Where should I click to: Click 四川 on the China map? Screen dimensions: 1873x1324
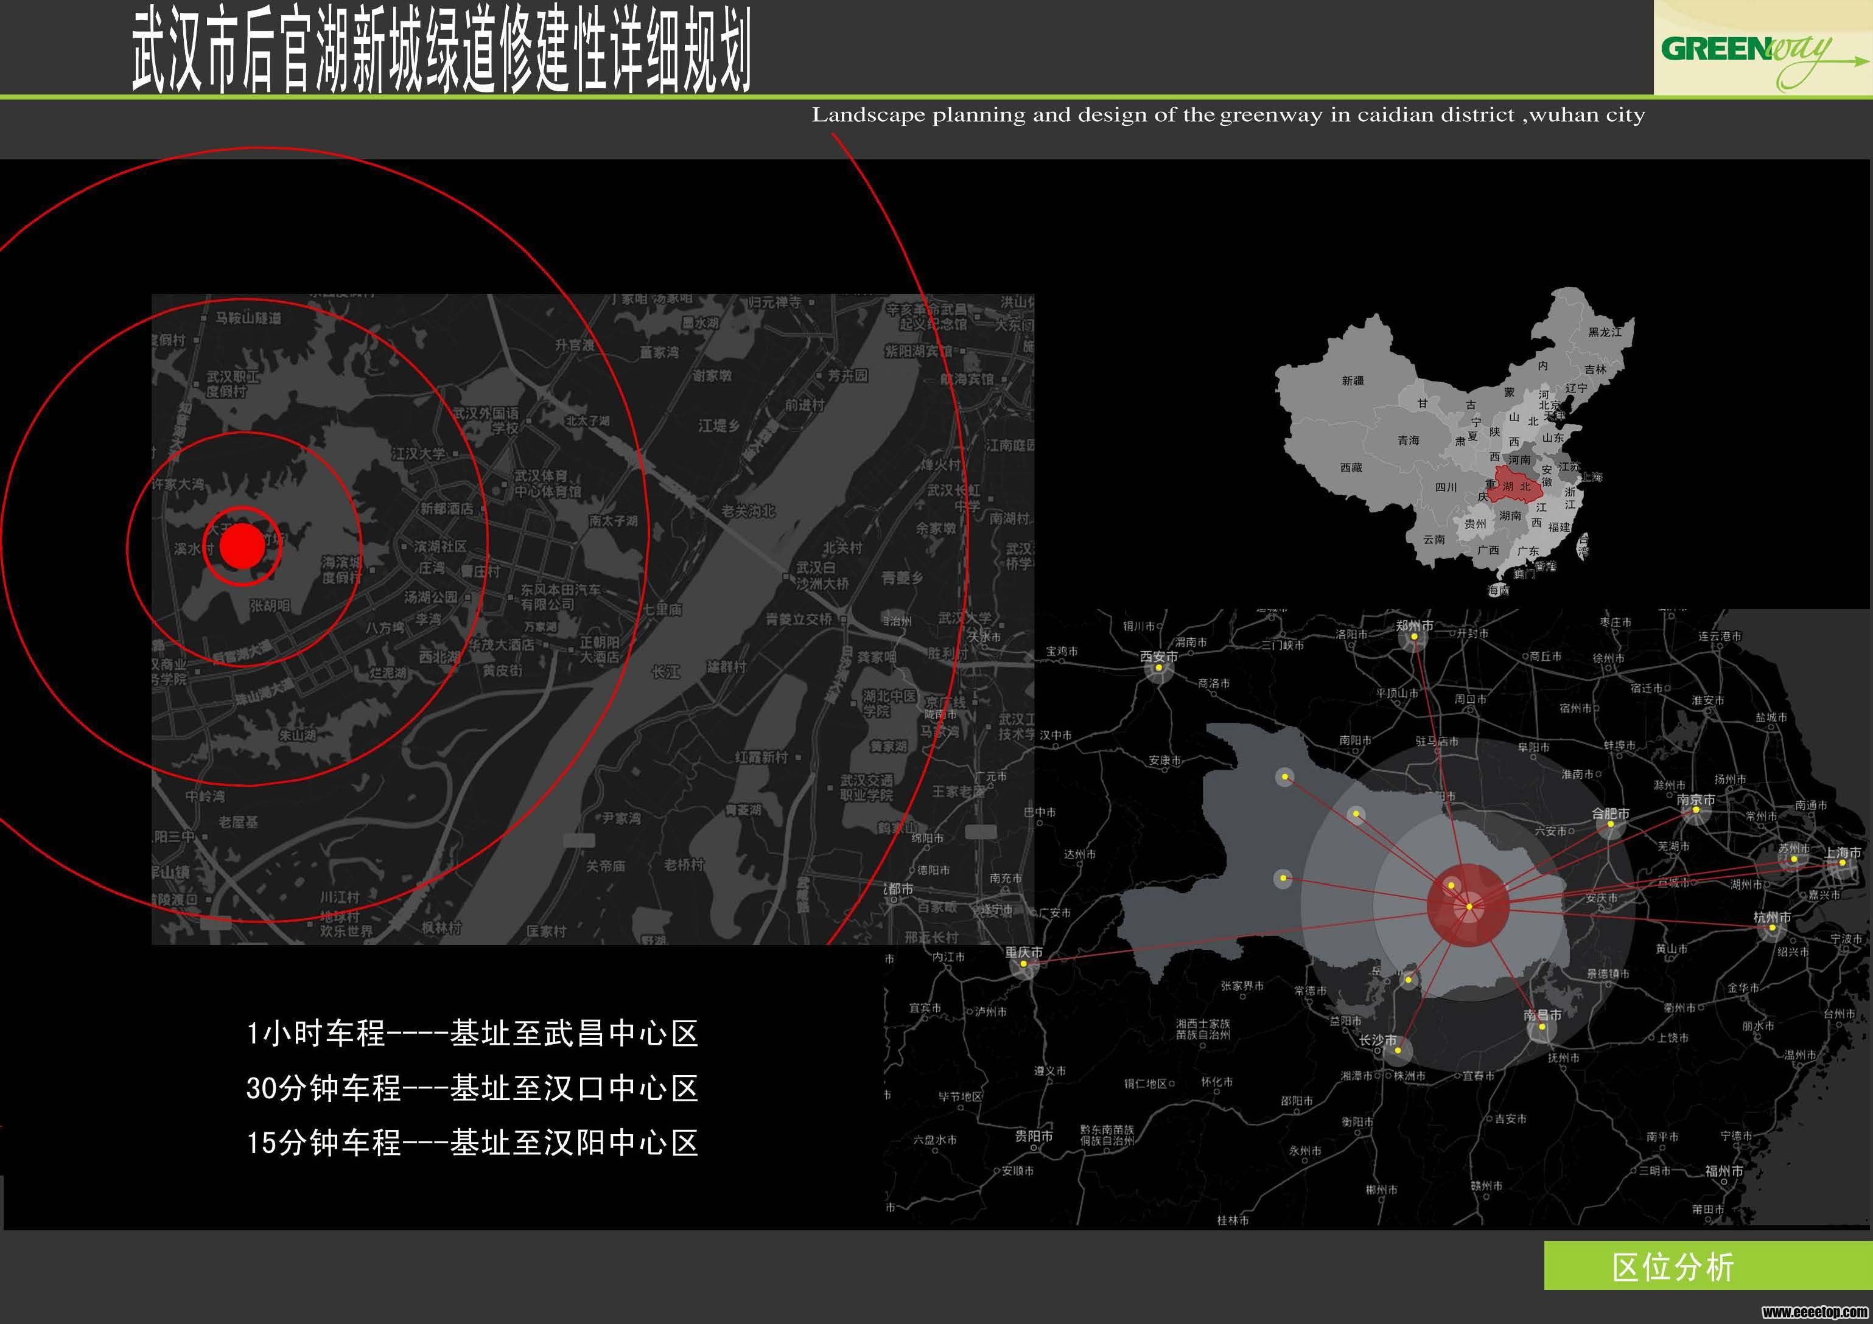1446,487
